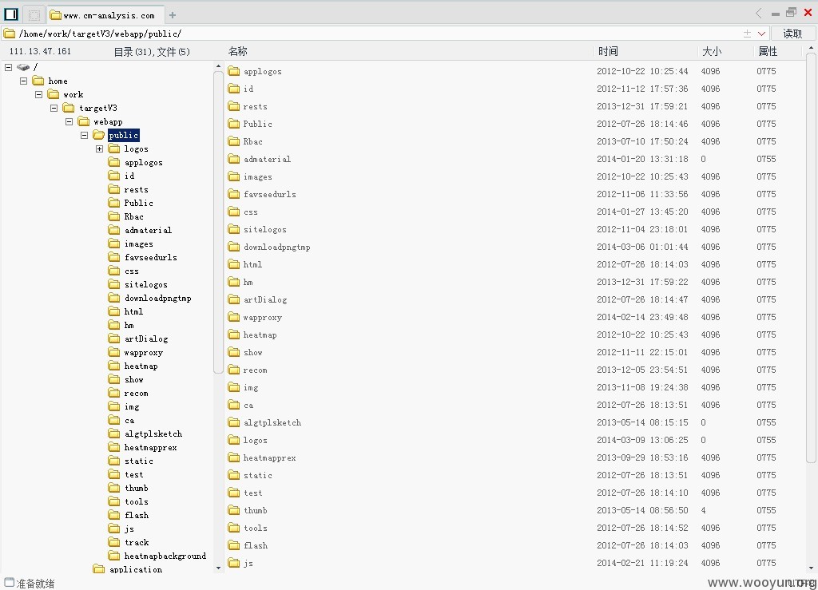The width and height of the screenshot is (818, 590).
Task: Select heatmapprex row name in file list
Action: 270,457
